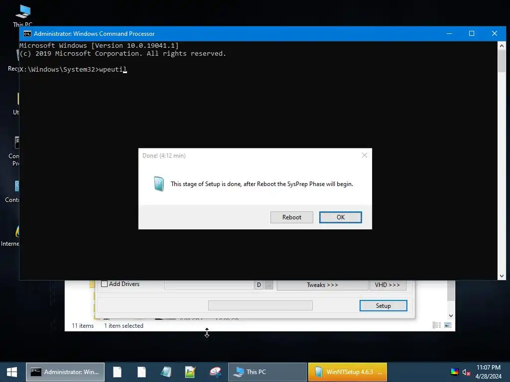Click the red scissors taskbar icon
This screenshot has height=382, width=510.
pyautogui.click(x=215, y=372)
